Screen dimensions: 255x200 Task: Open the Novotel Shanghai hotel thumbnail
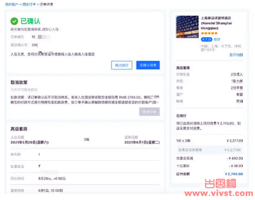click(x=187, y=27)
